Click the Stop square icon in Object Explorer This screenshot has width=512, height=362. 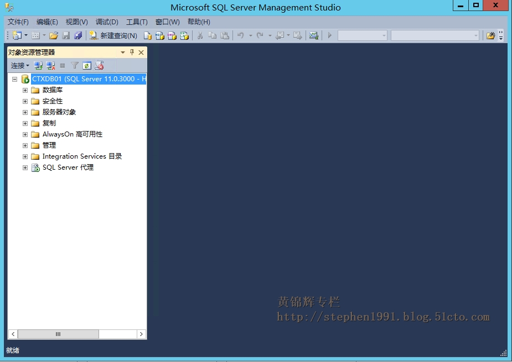click(63, 66)
